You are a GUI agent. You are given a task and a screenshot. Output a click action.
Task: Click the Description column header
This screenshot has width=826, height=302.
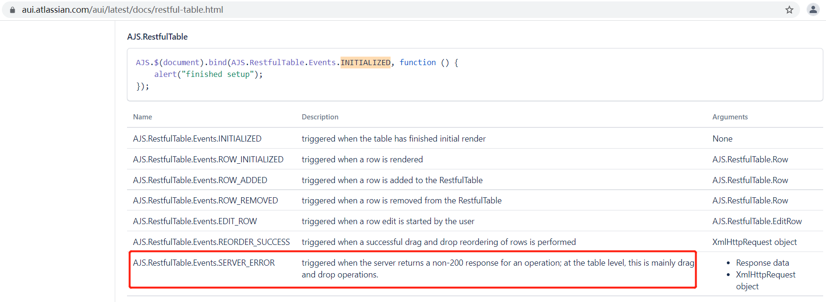pyautogui.click(x=320, y=117)
